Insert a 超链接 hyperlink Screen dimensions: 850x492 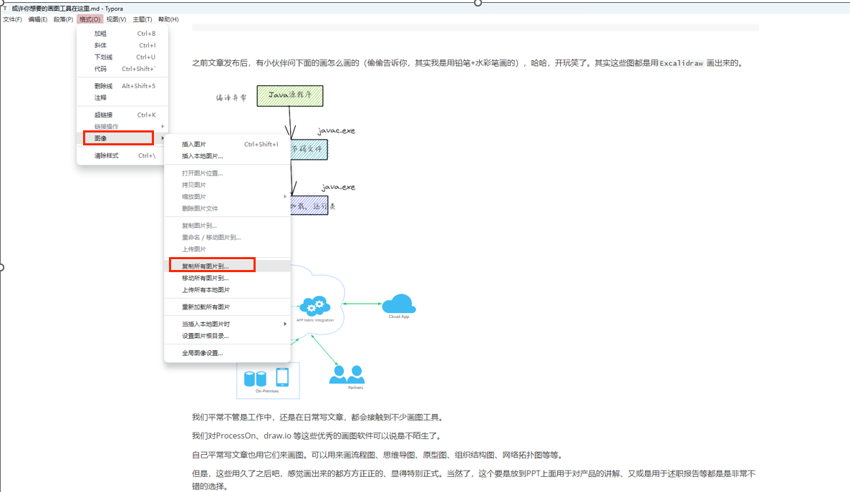(122, 115)
